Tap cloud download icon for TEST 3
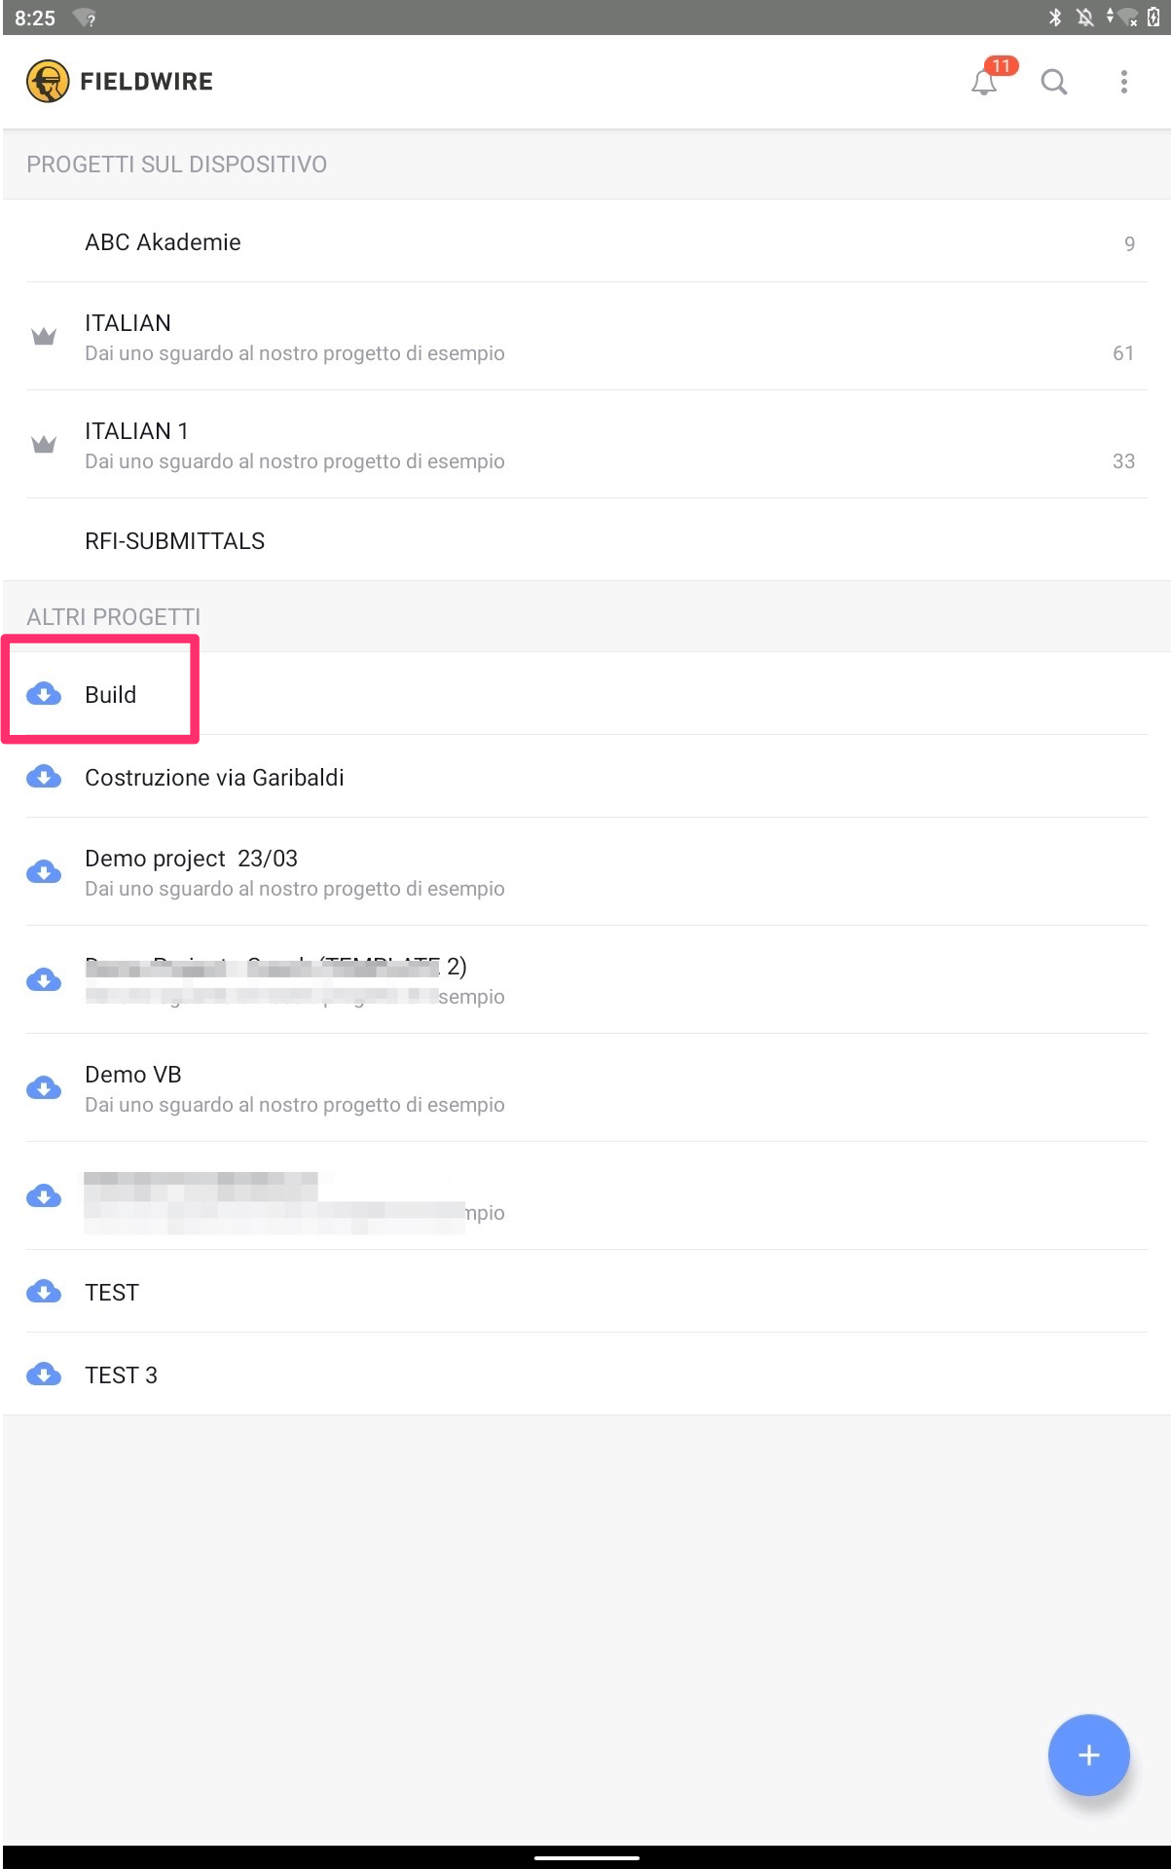 coord(44,1374)
